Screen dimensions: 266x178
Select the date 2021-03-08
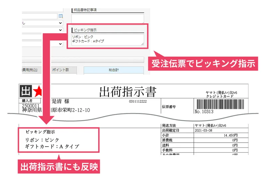pyautogui.click(x=203, y=130)
